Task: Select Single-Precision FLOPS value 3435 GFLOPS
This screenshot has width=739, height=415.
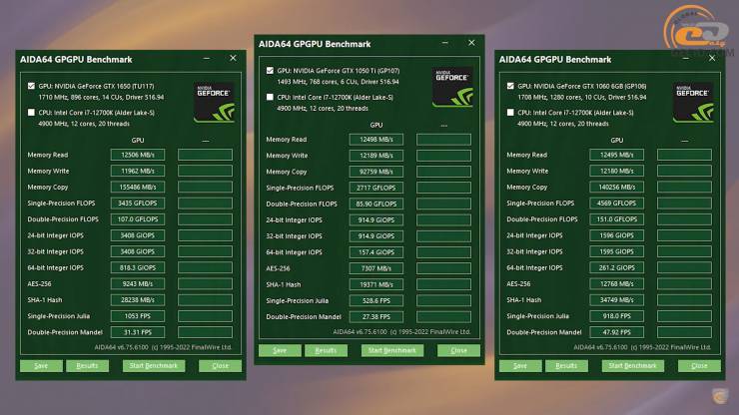Action: click(x=138, y=204)
